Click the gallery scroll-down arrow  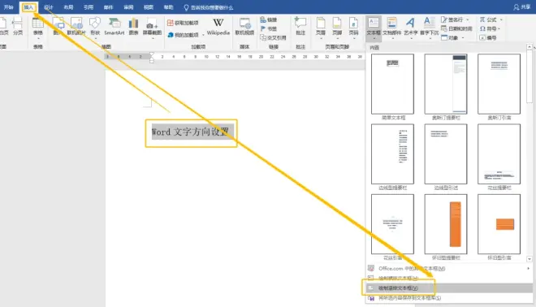point(530,259)
